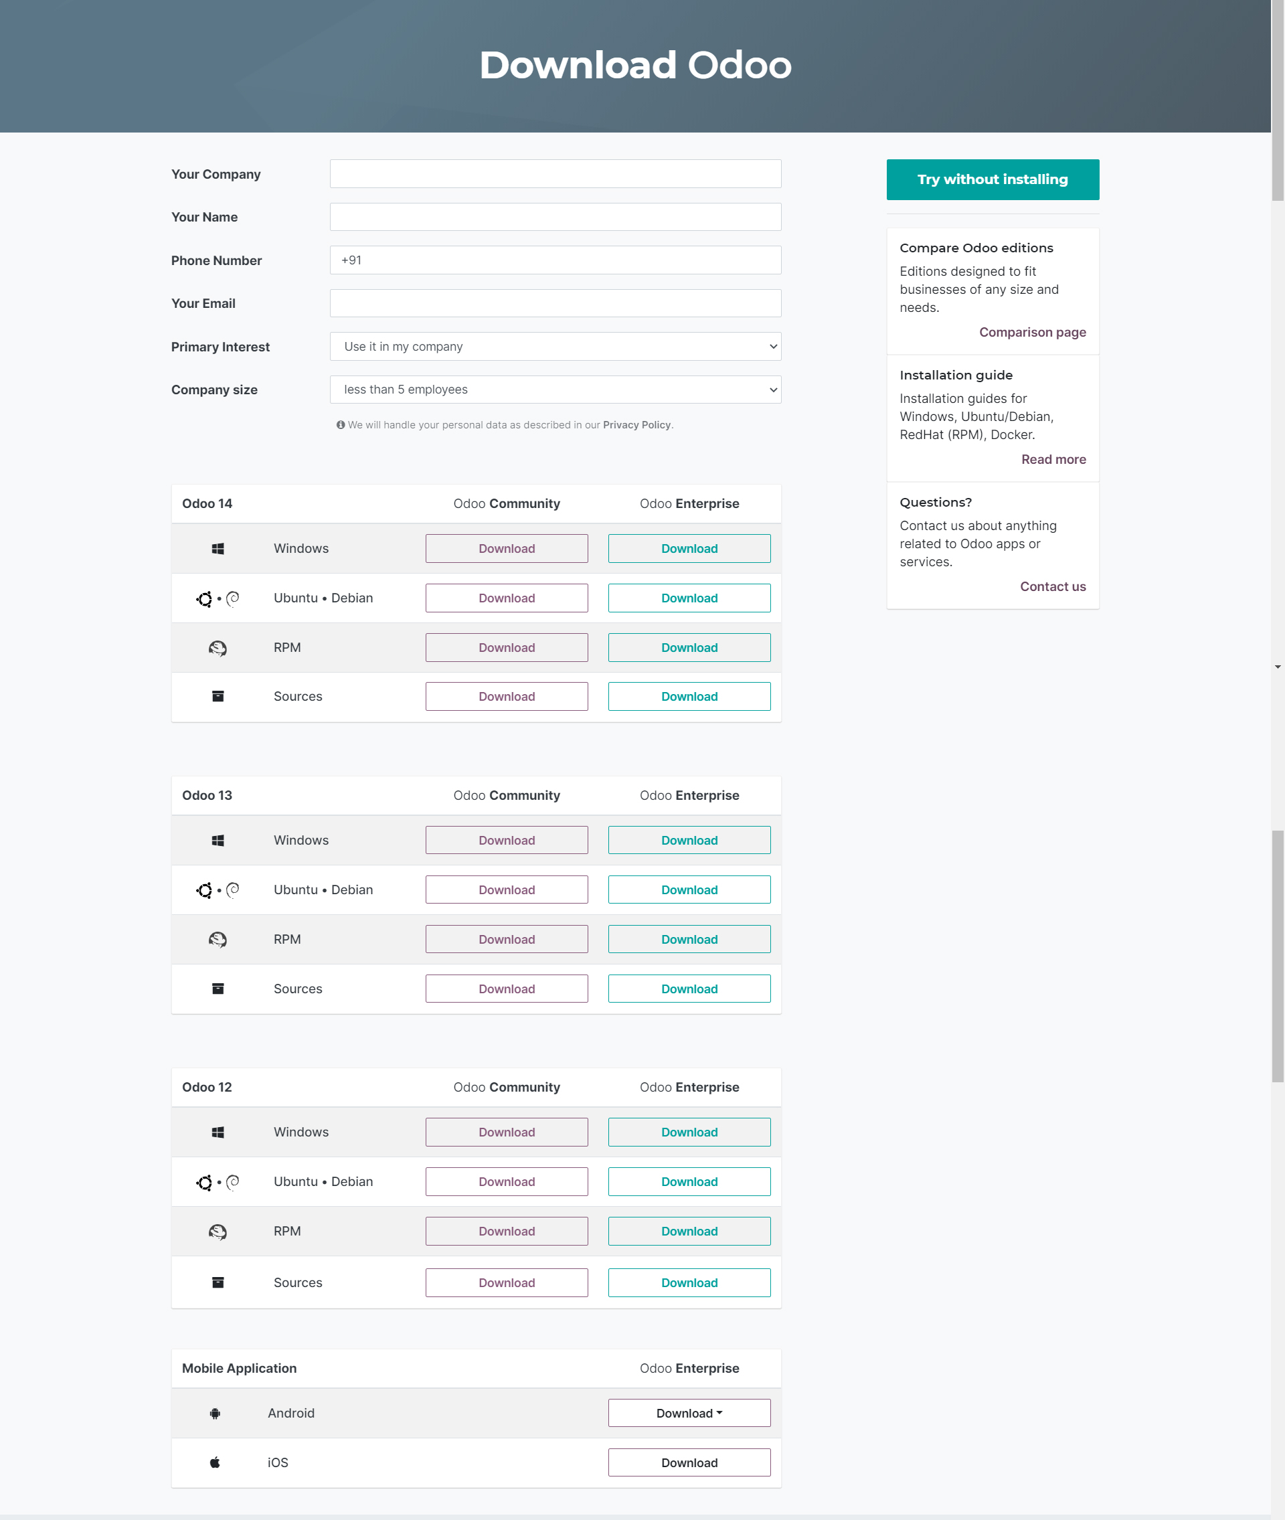Screen dimensions: 1285x1520
Task: Download Odoo 14 Enterprise for Windows
Action: coord(689,548)
